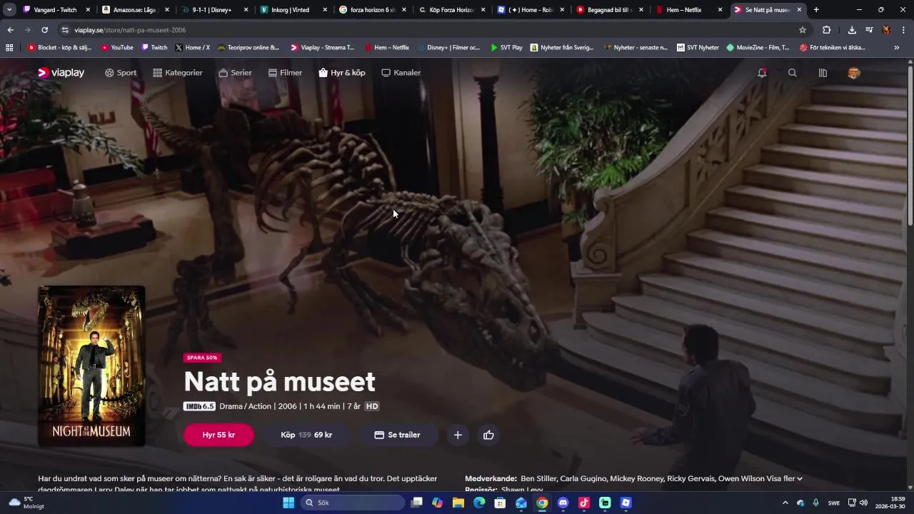
Task: Show more bookmarks with the chevron
Action: pos(897,48)
